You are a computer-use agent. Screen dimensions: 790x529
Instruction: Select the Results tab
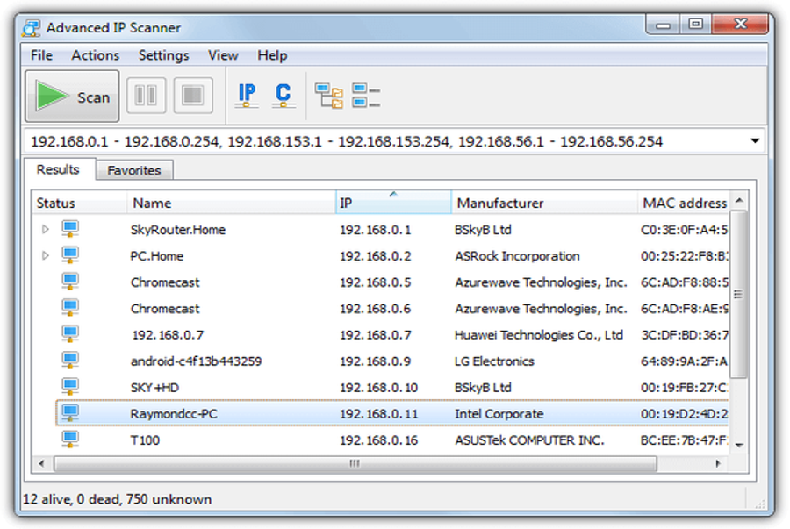click(58, 169)
